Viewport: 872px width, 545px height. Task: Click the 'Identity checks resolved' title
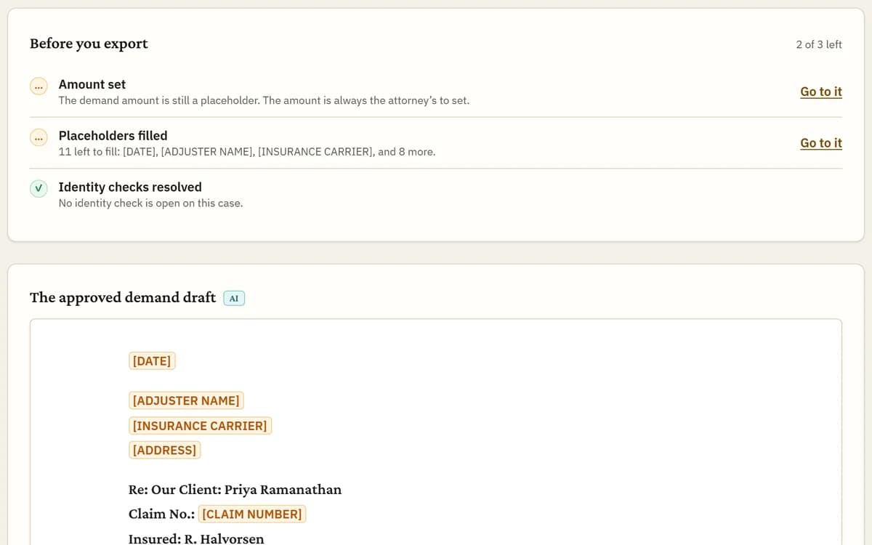coord(130,187)
